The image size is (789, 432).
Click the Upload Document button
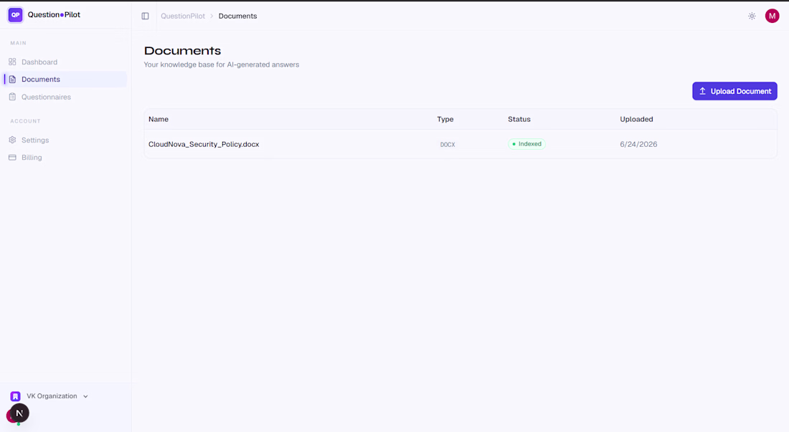pyautogui.click(x=734, y=91)
